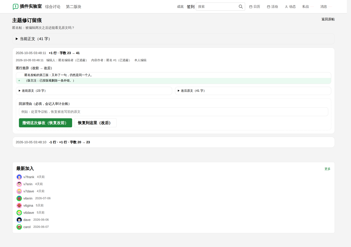Open 签到 check-in

point(191,7)
